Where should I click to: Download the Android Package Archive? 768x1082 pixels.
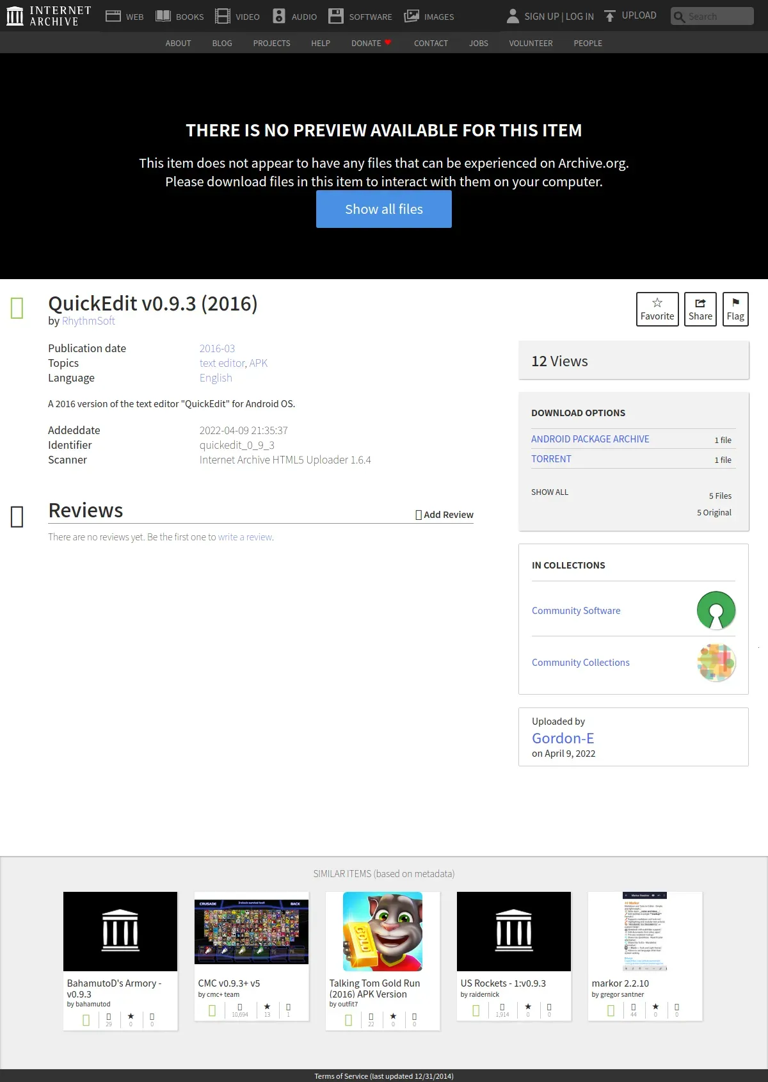coord(590,439)
